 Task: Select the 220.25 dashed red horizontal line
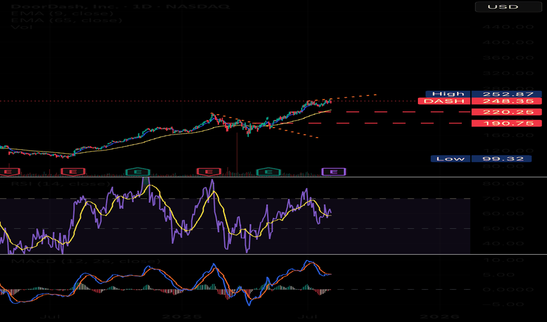click(x=394, y=112)
